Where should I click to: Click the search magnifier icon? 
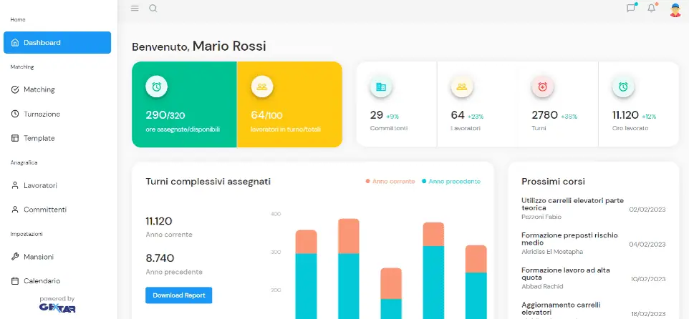(x=153, y=9)
